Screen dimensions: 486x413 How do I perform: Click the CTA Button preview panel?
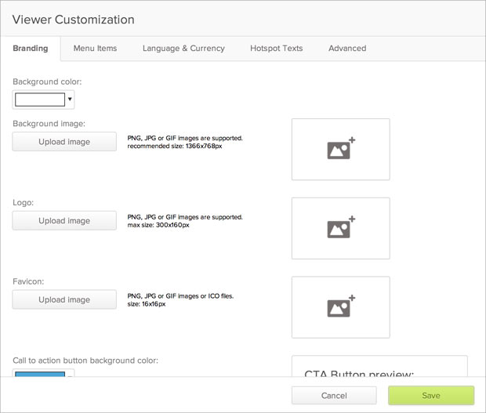tap(379, 370)
